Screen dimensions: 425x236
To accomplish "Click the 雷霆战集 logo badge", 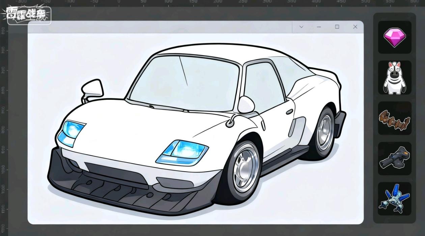I will 29,16.
